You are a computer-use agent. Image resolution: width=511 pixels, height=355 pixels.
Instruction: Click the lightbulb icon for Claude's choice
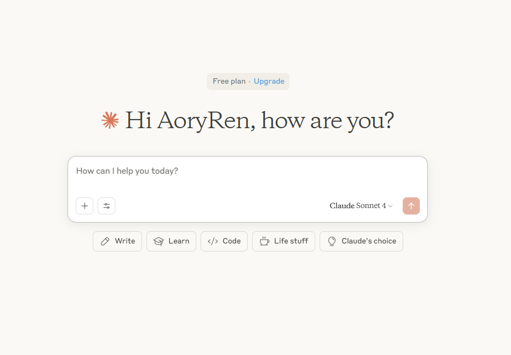331,241
